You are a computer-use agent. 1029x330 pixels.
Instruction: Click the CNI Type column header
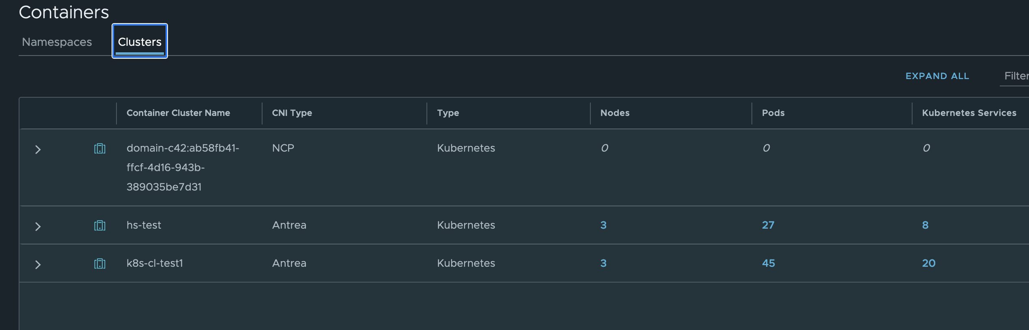click(x=292, y=113)
